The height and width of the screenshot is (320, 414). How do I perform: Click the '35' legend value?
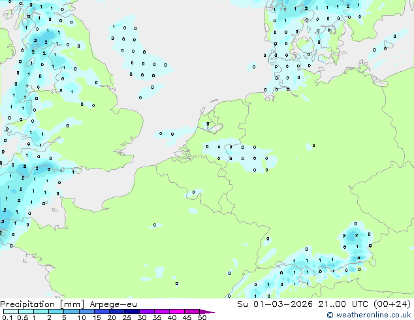[157, 317]
